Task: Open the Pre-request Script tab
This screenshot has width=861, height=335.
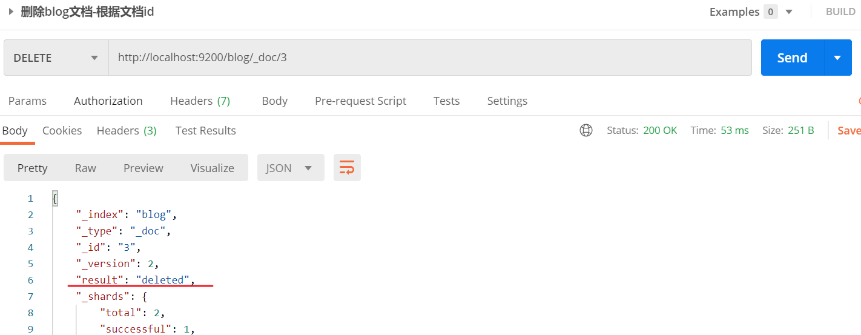Action: coord(360,101)
